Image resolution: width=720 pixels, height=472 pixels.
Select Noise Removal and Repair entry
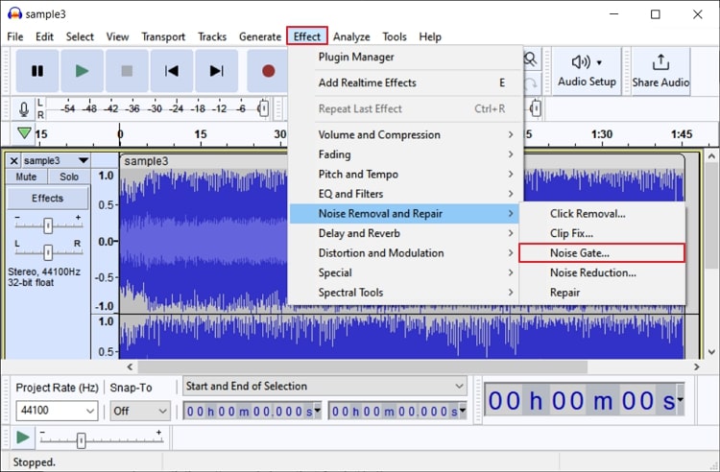coord(404,214)
